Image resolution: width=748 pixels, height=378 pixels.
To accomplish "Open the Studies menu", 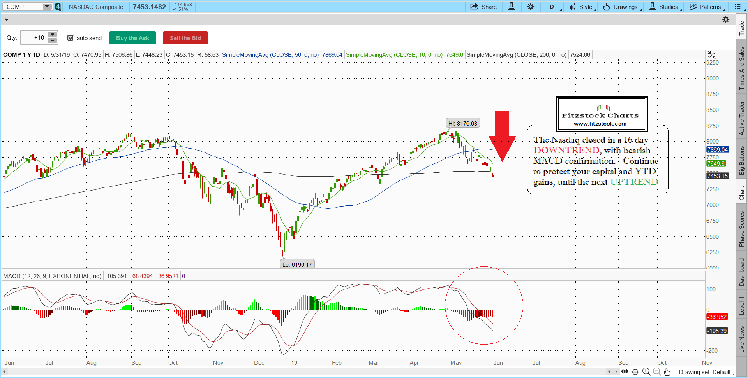I will click(x=664, y=7).
